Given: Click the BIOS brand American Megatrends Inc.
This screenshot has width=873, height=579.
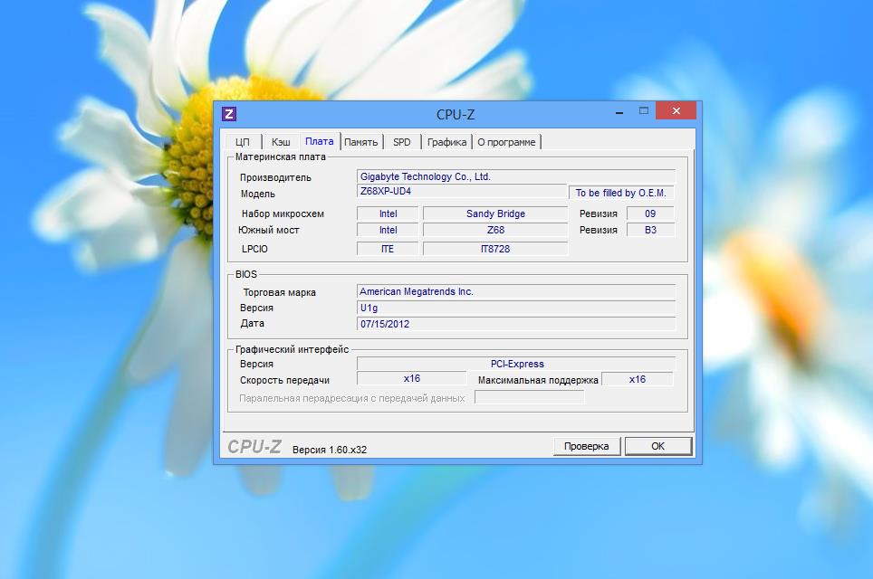Looking at the screenshot, I should [516, 291].
